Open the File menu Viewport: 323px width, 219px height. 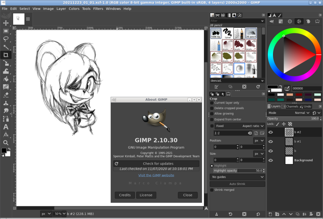click(4, 9)
